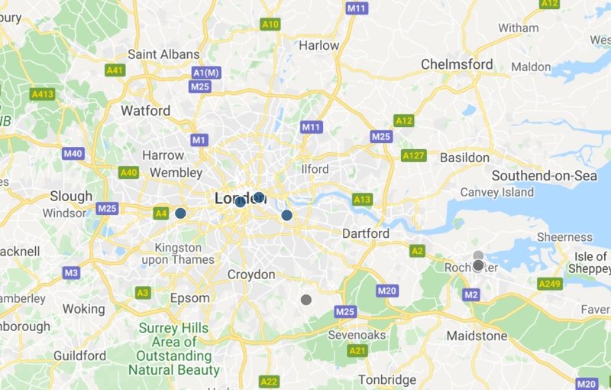Click the M40 motorway shield
This screenshot has height=390, width=611.
coord(73,153)
